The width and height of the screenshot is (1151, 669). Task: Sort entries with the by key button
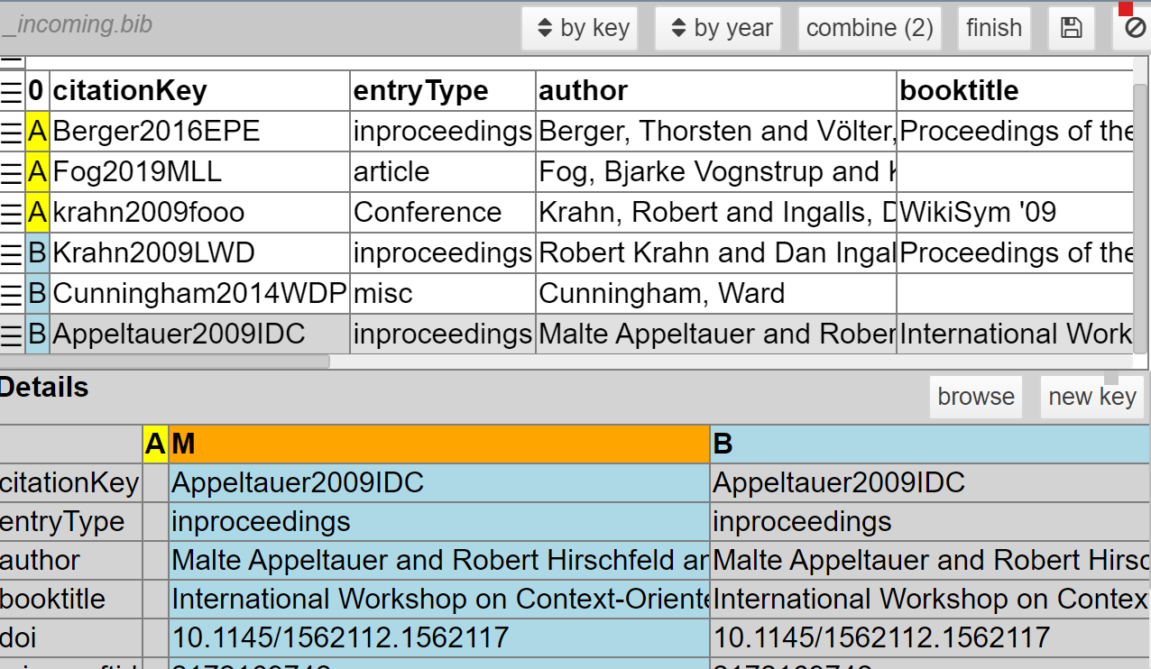pyautogui.click(x=581, y=28)
